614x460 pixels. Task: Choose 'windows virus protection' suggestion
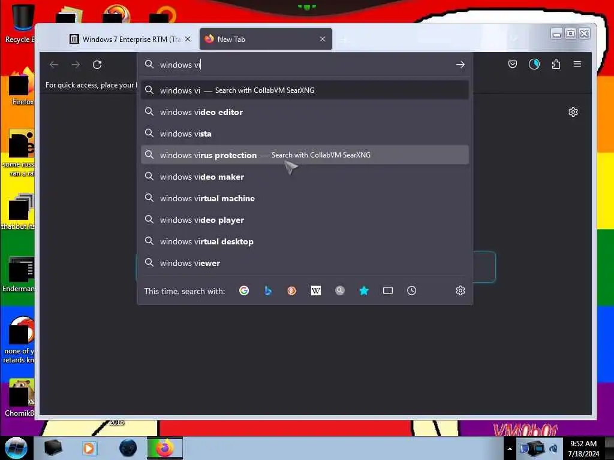[x=305, y=155]
